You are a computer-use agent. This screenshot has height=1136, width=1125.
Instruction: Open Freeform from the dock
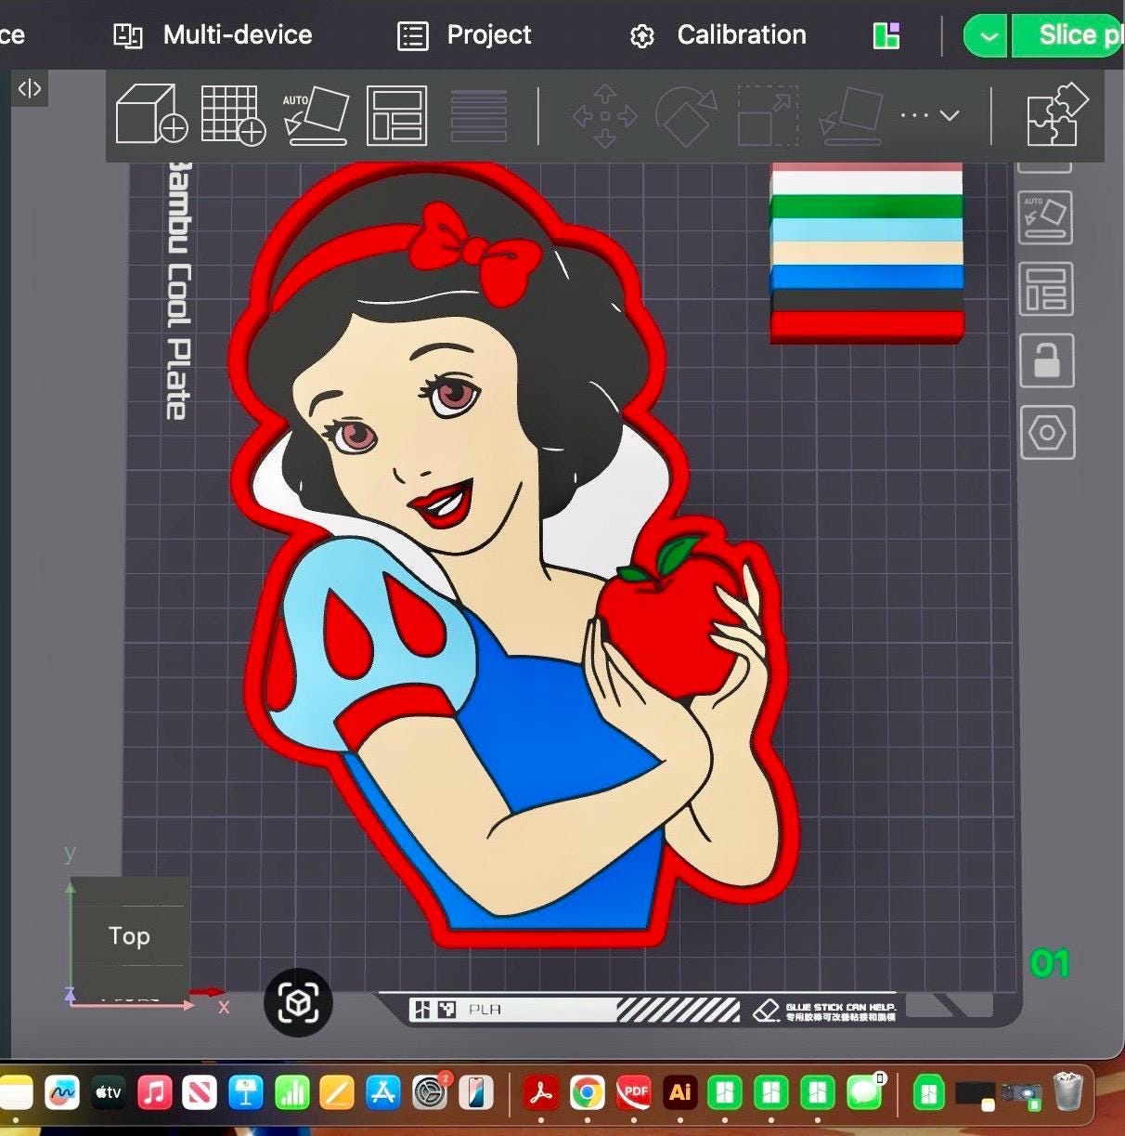pos(61,1093)
